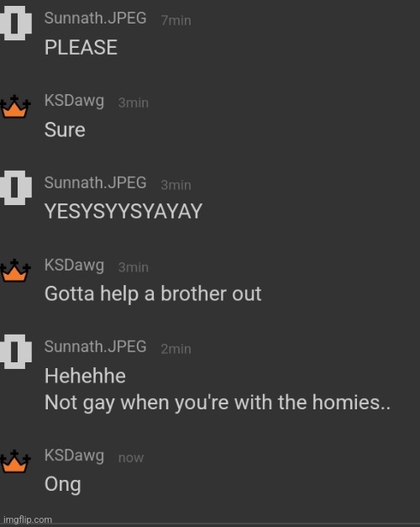Viewport: 420px width, 527px height.
Task: Click Sunnath.JPEG avatar beside PLEASE message
Action: pos(15,23)
